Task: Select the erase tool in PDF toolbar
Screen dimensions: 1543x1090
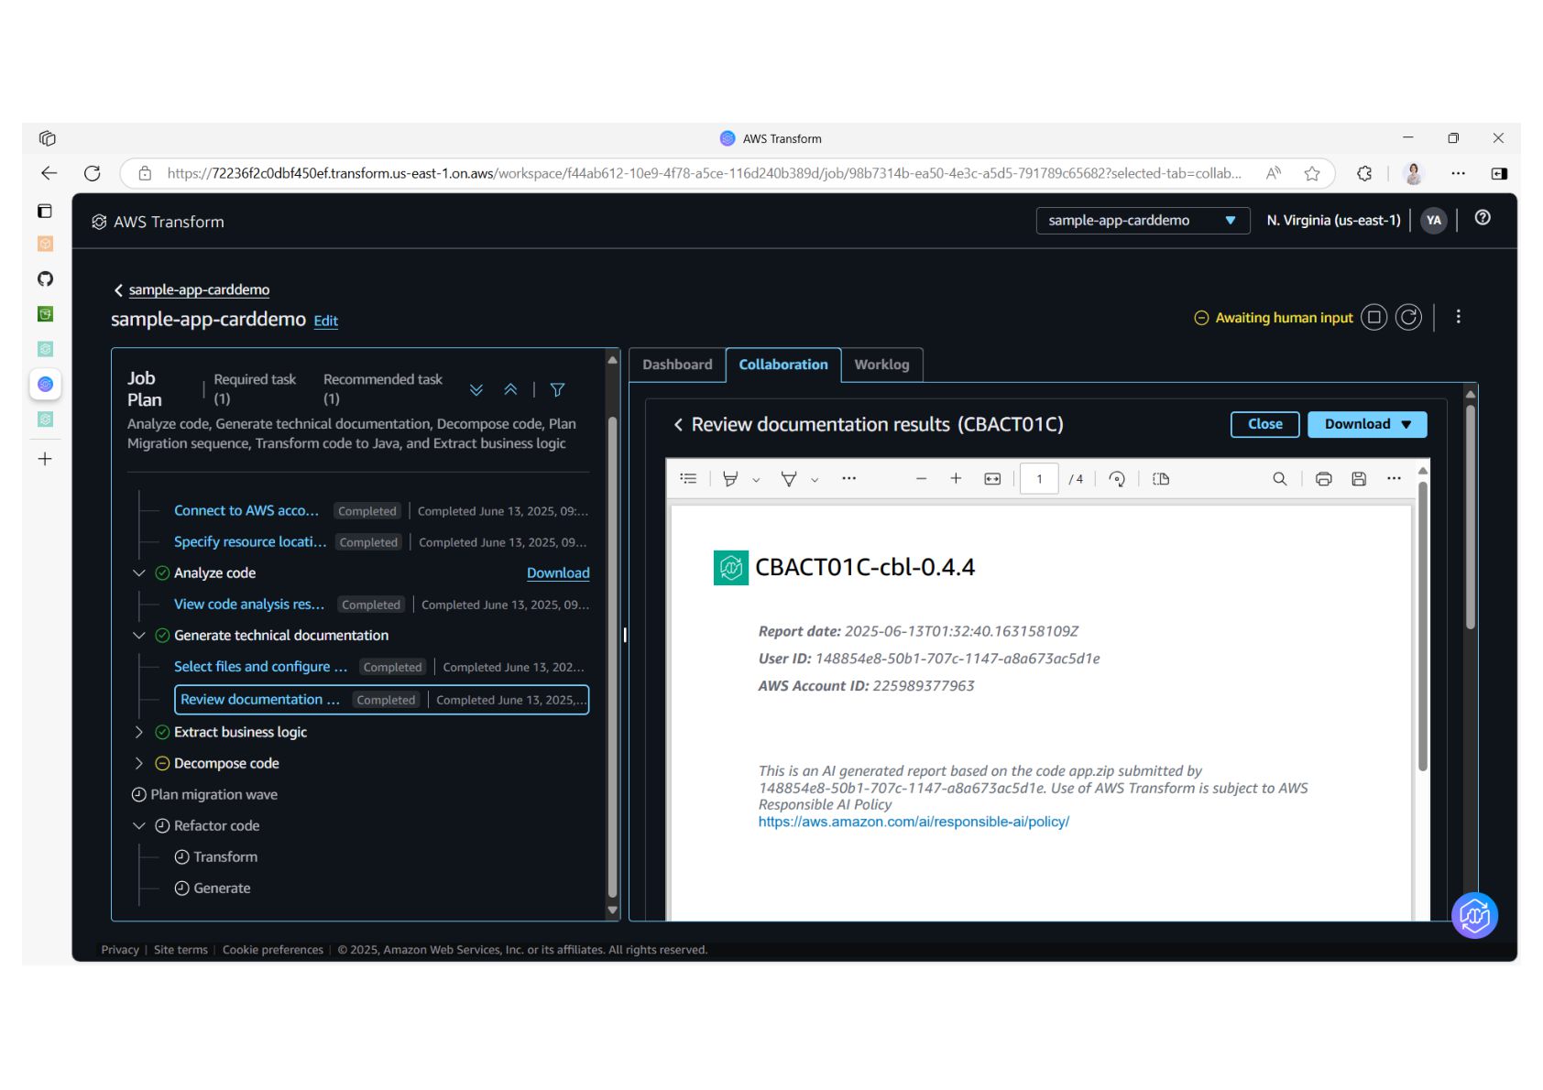Action: [x=788, y=479]
